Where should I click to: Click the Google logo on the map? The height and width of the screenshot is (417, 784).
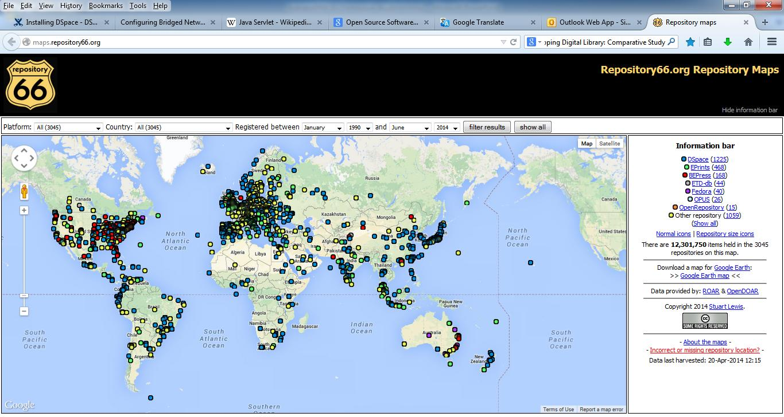pos(20,405)
